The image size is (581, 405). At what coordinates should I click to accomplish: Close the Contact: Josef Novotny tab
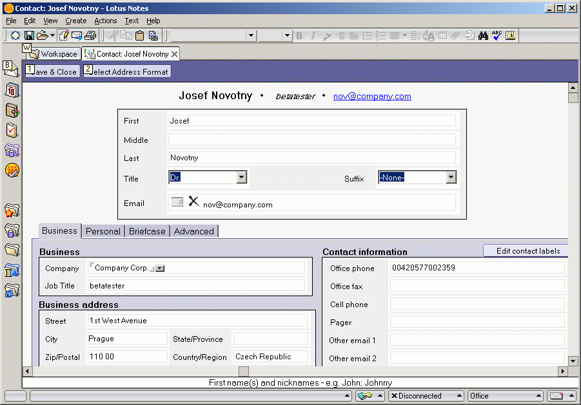(174, 54)
